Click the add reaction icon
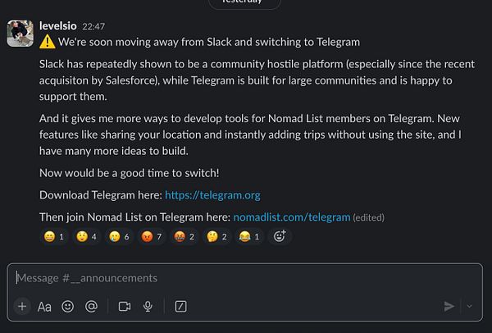The image size is (492, 333). point(279,236)
